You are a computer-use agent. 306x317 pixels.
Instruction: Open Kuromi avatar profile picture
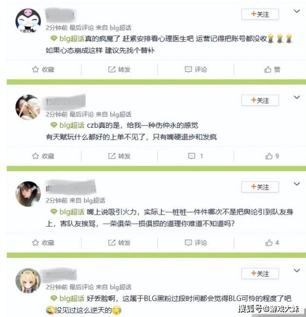[28, 21]
